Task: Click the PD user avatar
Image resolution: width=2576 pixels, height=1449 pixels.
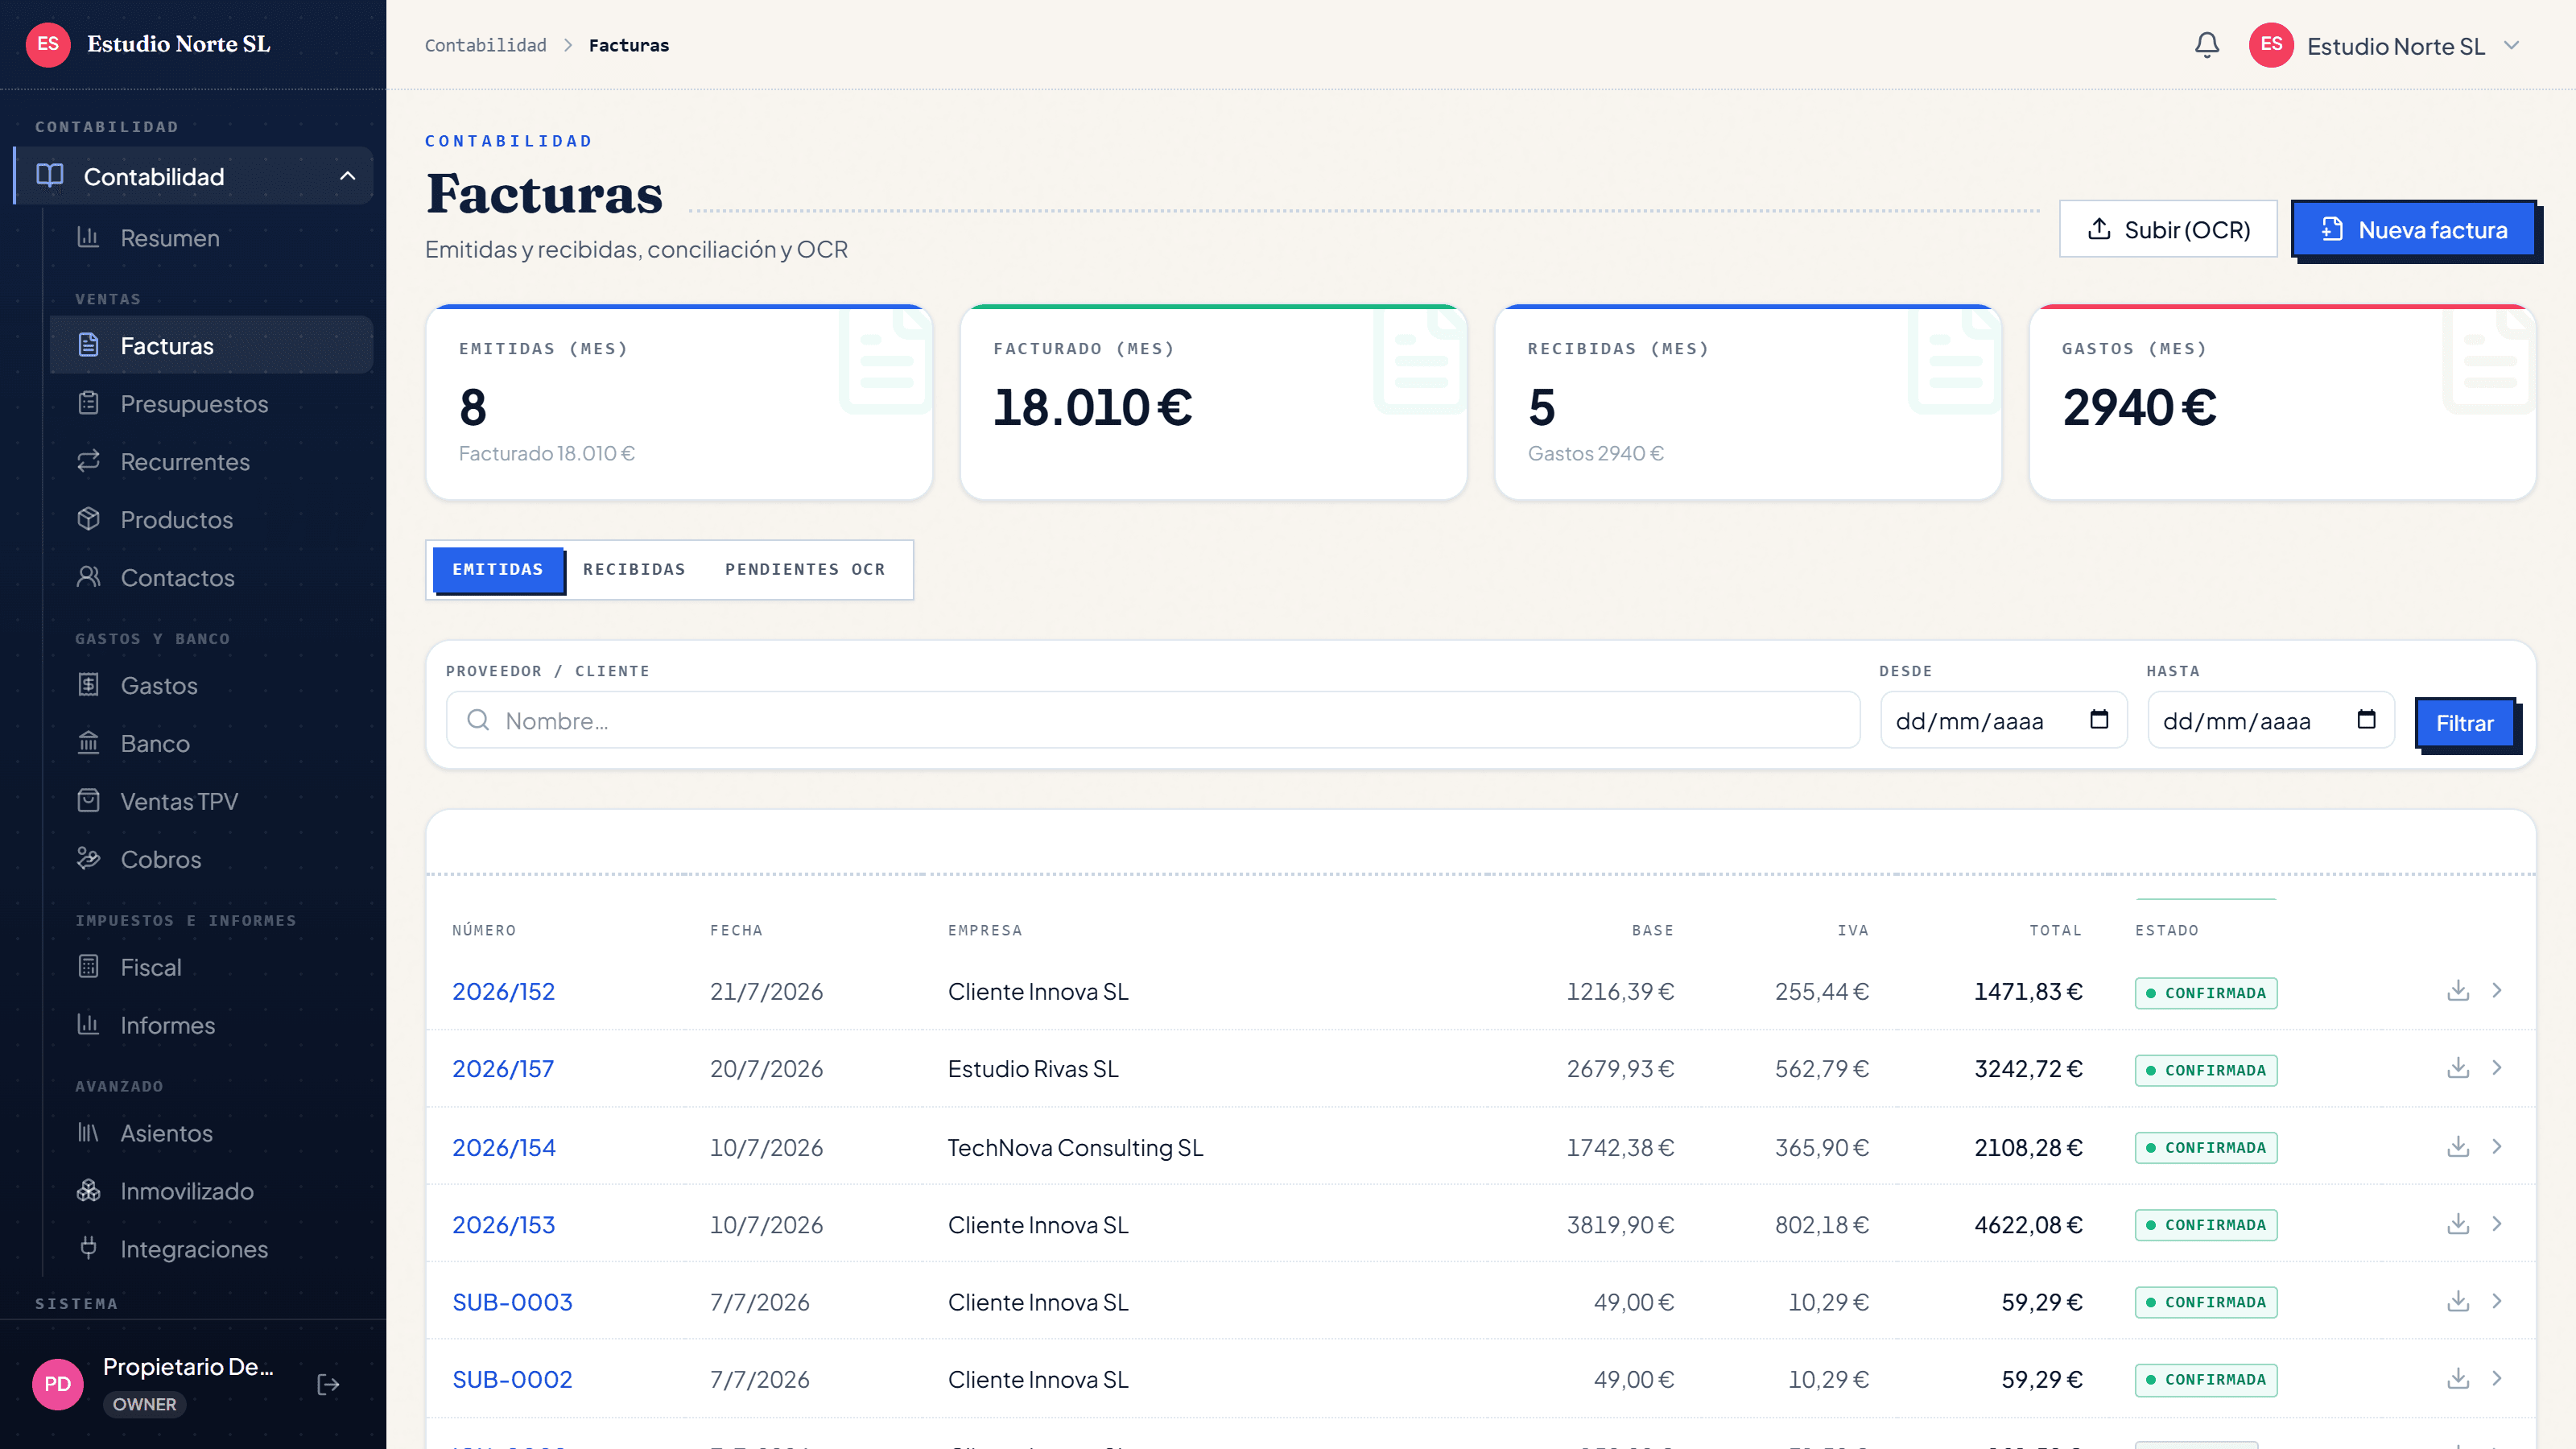Action: point(57,1384)
